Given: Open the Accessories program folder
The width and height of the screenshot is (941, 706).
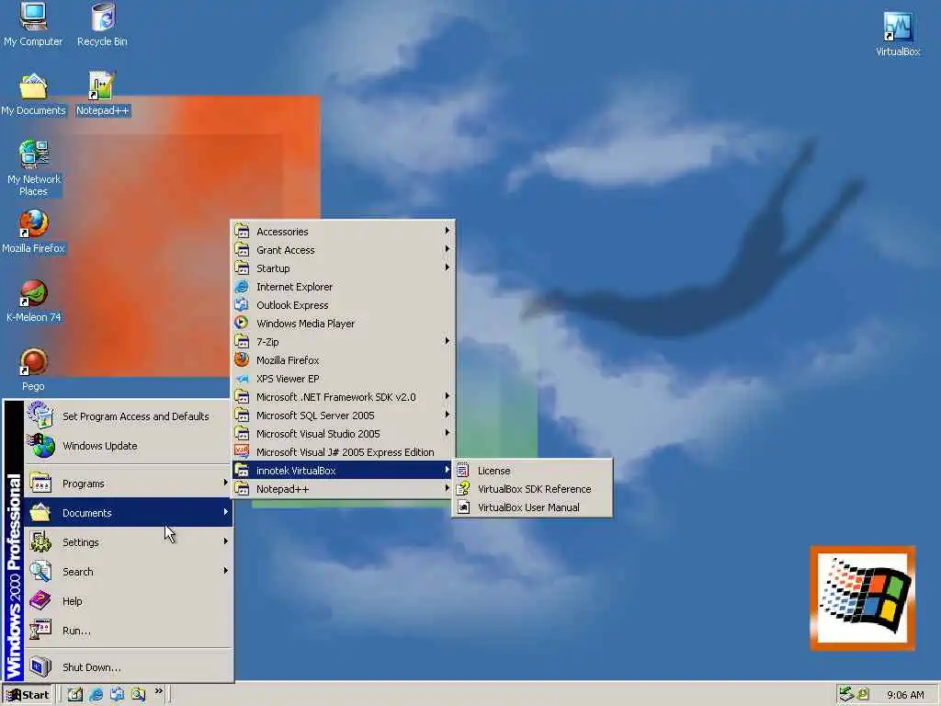Looking at the screenshot, I should [x=343, y=231].
